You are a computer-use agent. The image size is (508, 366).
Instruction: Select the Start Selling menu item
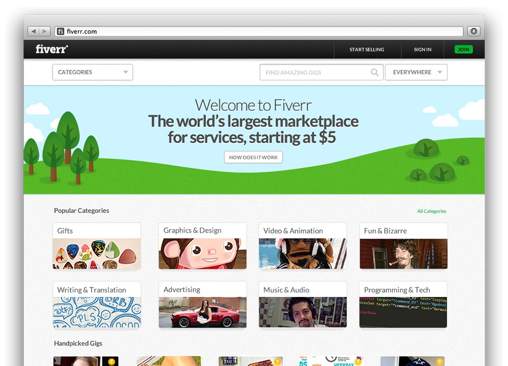point(367,49)
